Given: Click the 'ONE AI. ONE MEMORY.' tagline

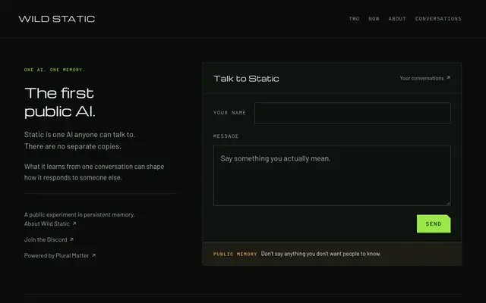Looking at the screenshot, I should (54, 70).
